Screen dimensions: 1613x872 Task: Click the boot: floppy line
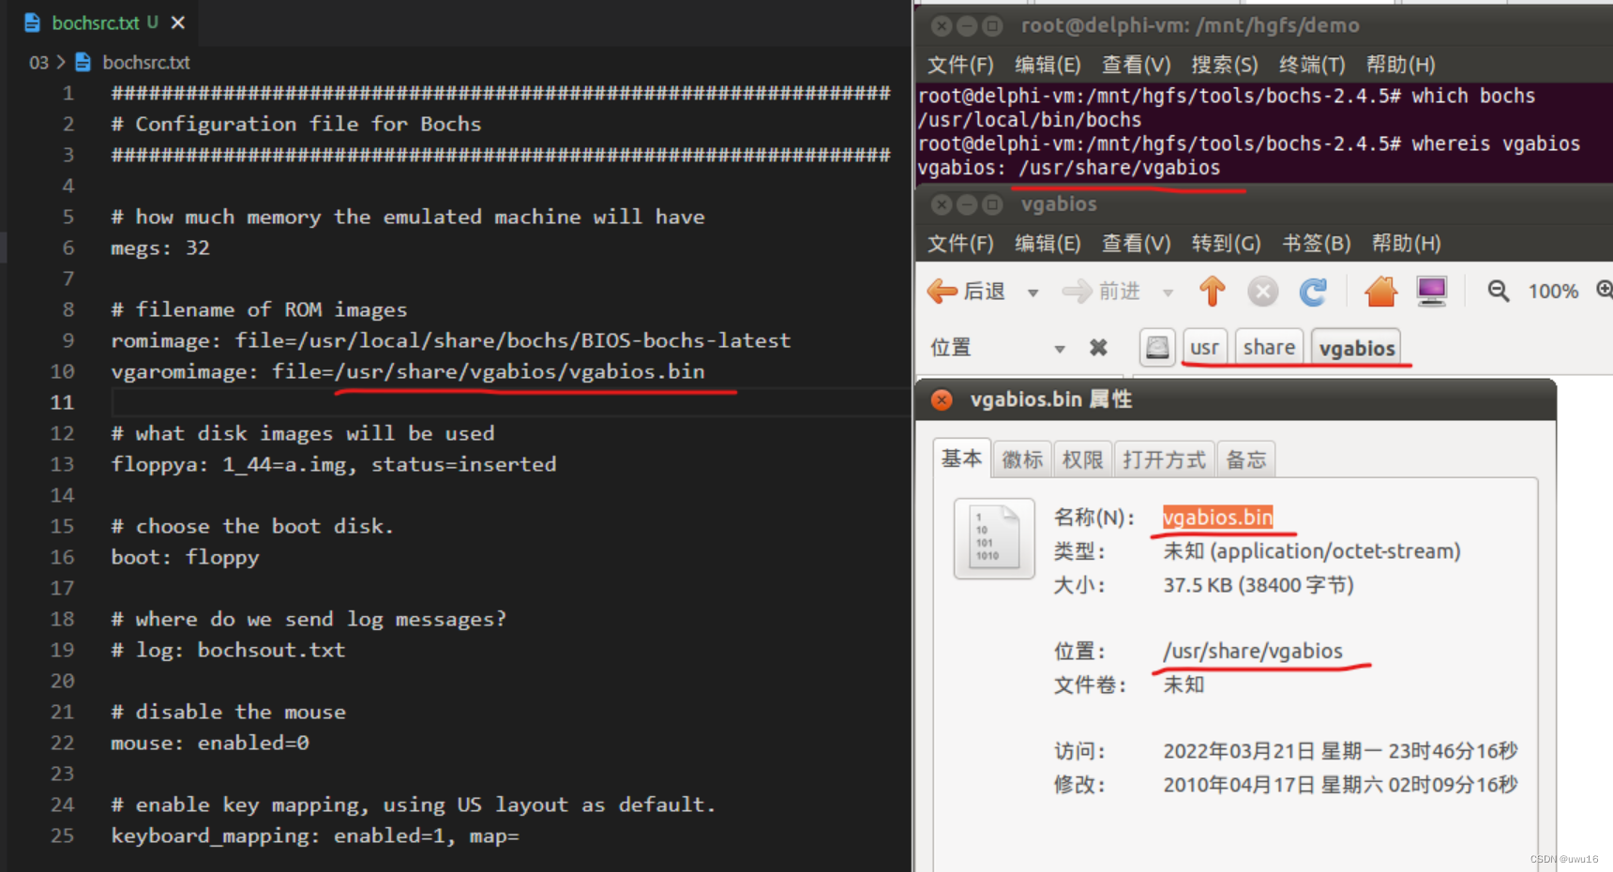tap(185, 557)
